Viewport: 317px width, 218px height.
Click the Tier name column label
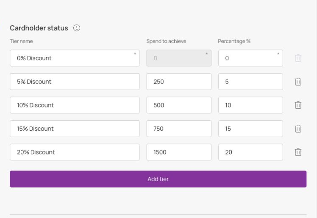(x=21, y=41)
